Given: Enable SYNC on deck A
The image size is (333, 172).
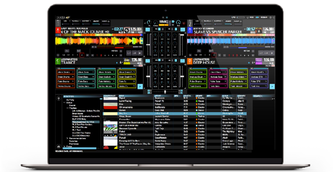Looking at the screenshot, I should tap(140, 47).
